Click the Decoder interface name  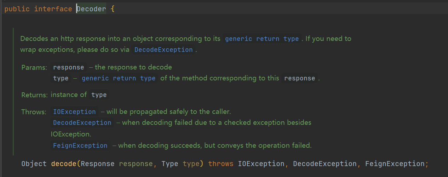91,9
